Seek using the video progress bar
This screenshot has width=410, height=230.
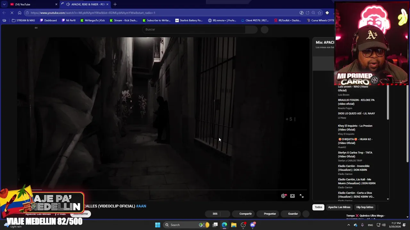coord(163,190)
